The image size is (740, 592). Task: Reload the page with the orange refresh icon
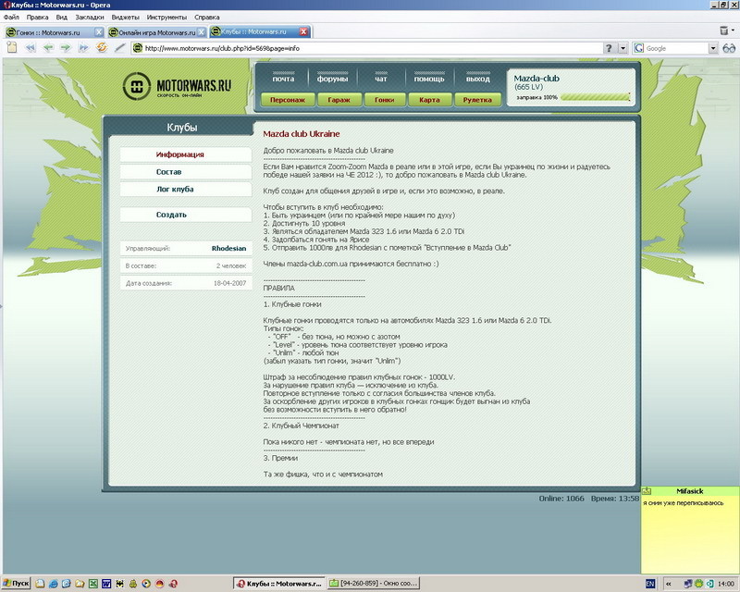pyautogui.click(x=102, y=48)
